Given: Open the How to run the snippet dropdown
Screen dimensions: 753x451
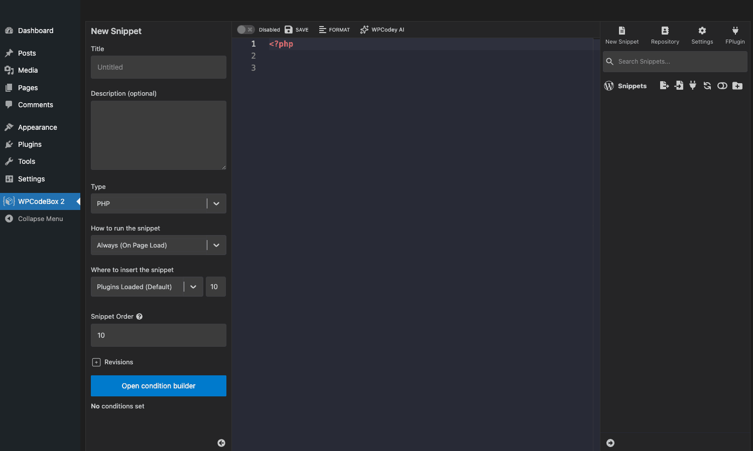Looking at the screenshot, I should coord(159,245).
